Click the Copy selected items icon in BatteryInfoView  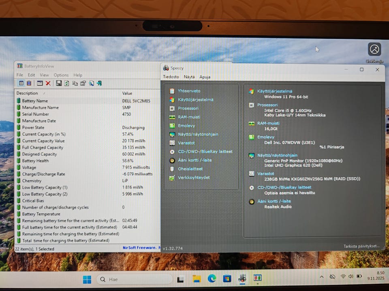pyautogui.click(x=75, y=83)
